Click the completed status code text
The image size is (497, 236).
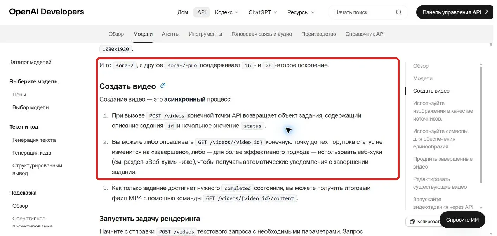238,188
